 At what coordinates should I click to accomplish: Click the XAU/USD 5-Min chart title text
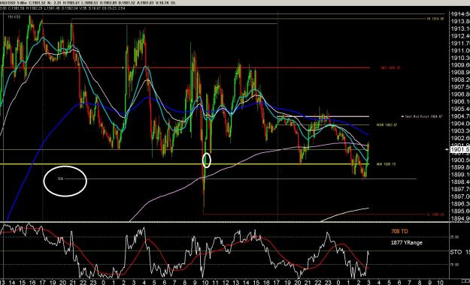click(14, 3)
